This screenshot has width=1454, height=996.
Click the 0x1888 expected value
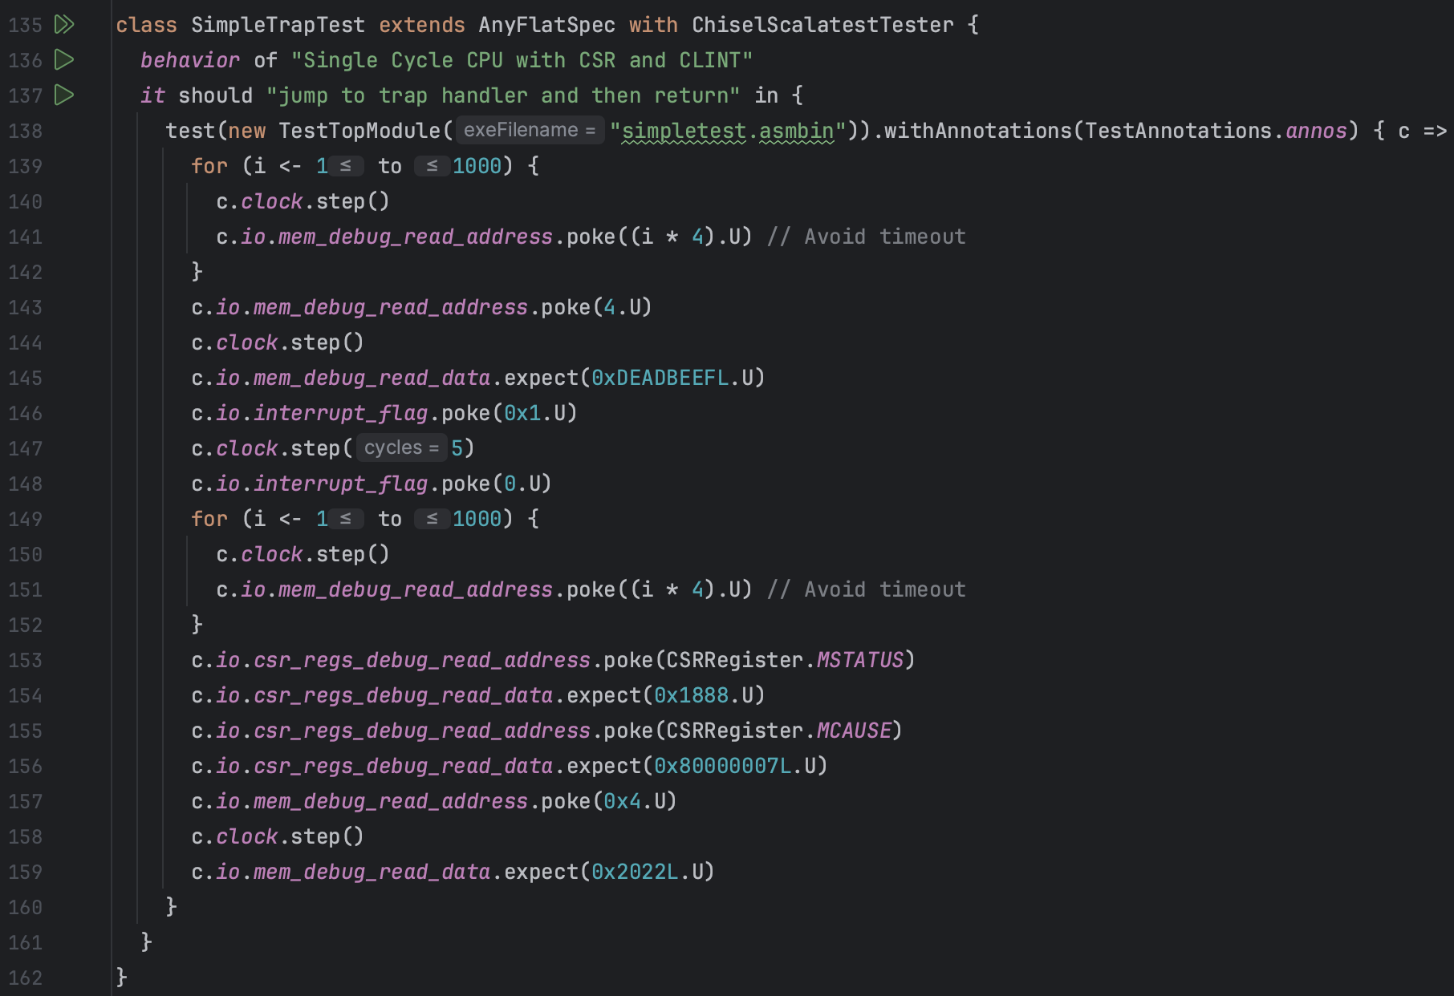(691, 695)
